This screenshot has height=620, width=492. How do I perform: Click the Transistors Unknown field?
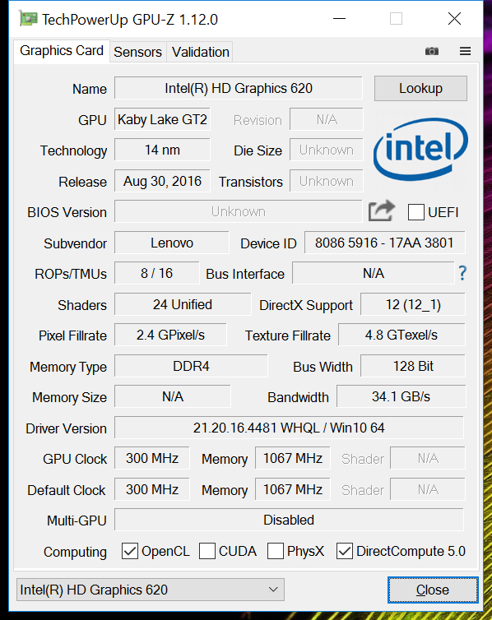(327, 181)
